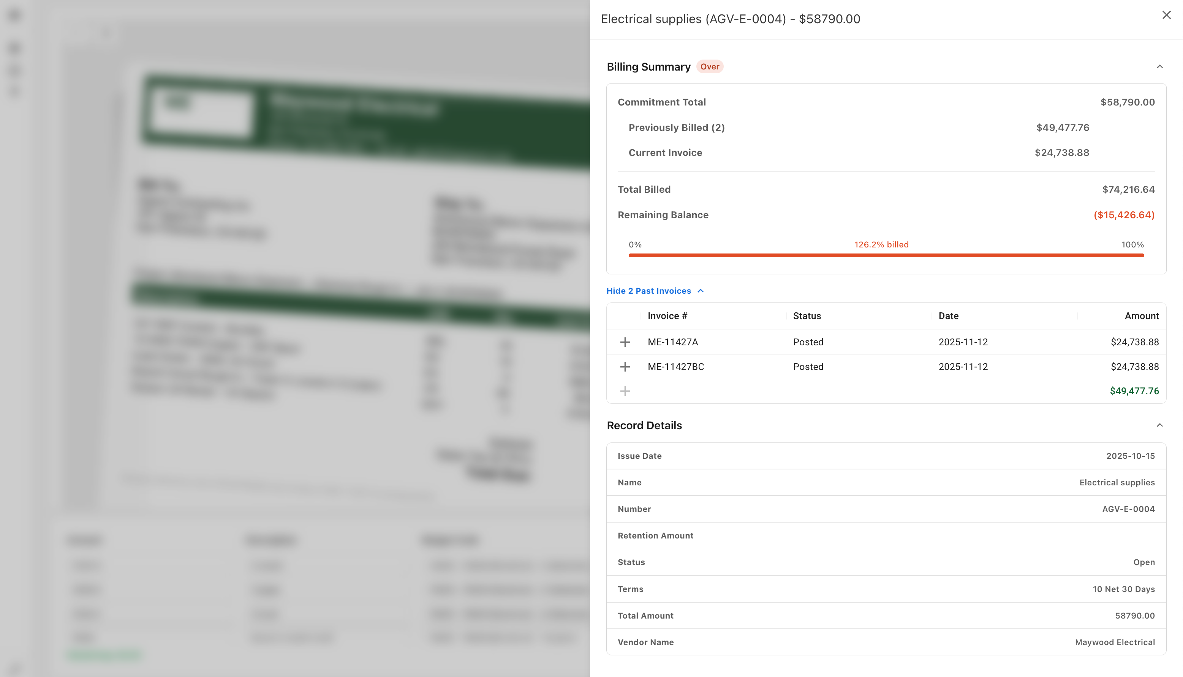Click Hide 2 Past Invoices link

click(x=648, y=291)
